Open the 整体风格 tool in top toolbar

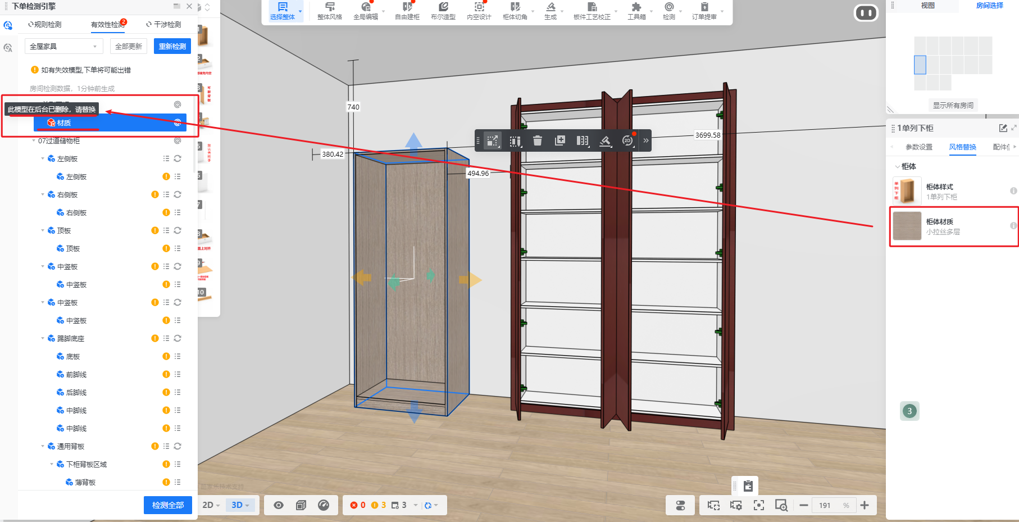click(329, 10)
